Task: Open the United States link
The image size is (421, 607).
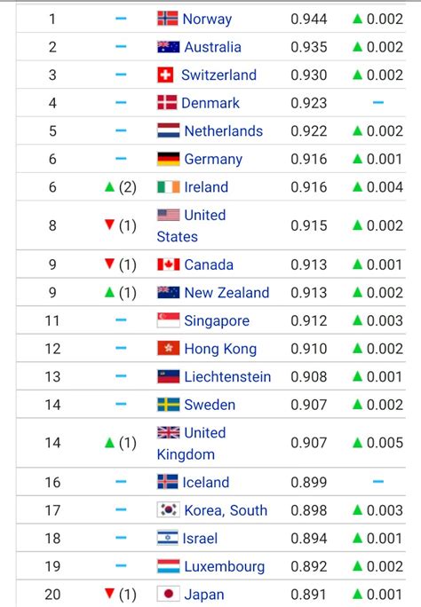Action: 191,225
